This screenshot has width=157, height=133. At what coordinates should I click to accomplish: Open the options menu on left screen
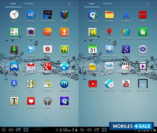point(70,4)
